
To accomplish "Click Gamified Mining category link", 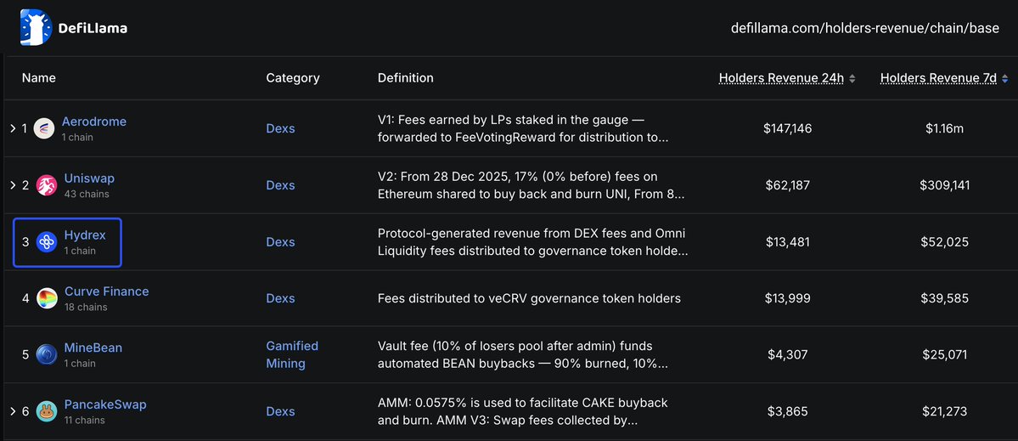I will click(292, 354).
